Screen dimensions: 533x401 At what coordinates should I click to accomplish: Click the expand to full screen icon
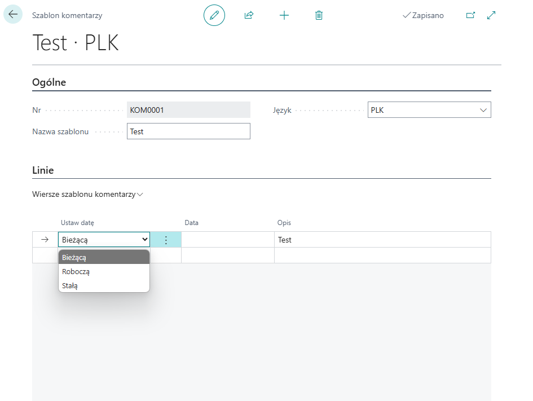[x=491, y=15]
